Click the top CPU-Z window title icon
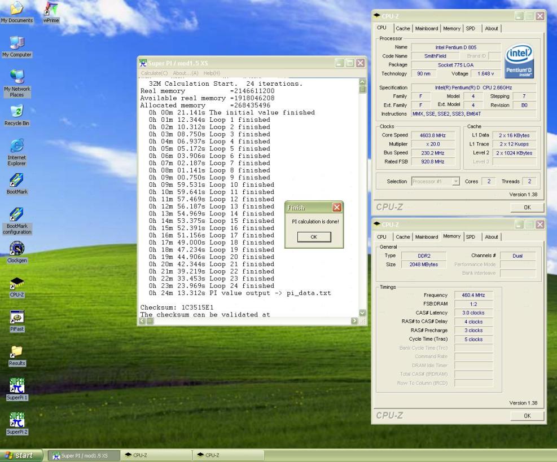 [x=377, y=16]
